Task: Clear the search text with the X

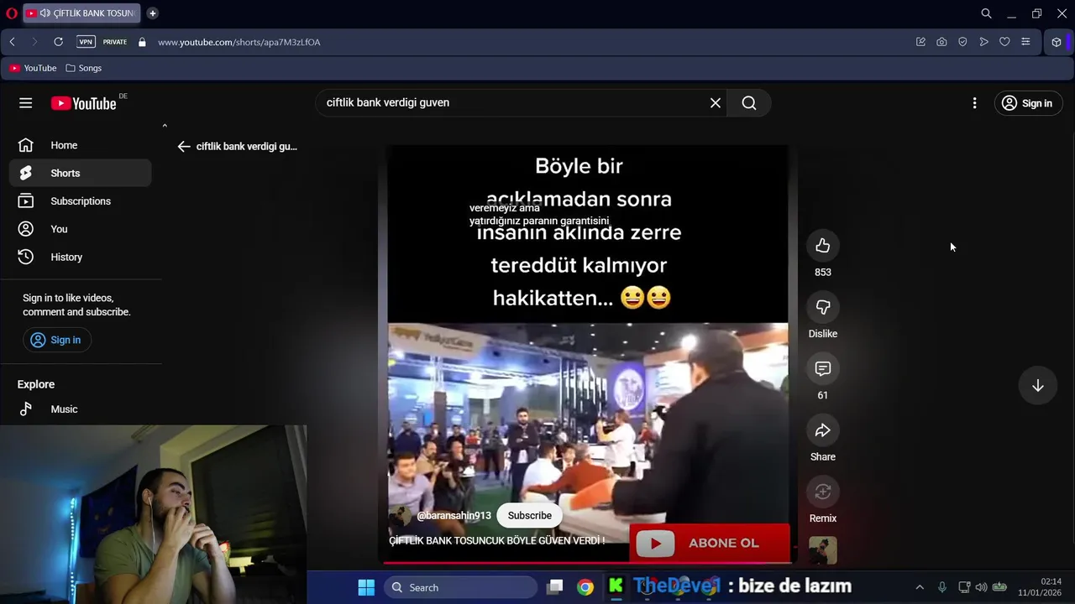Action: pos(716,102)
